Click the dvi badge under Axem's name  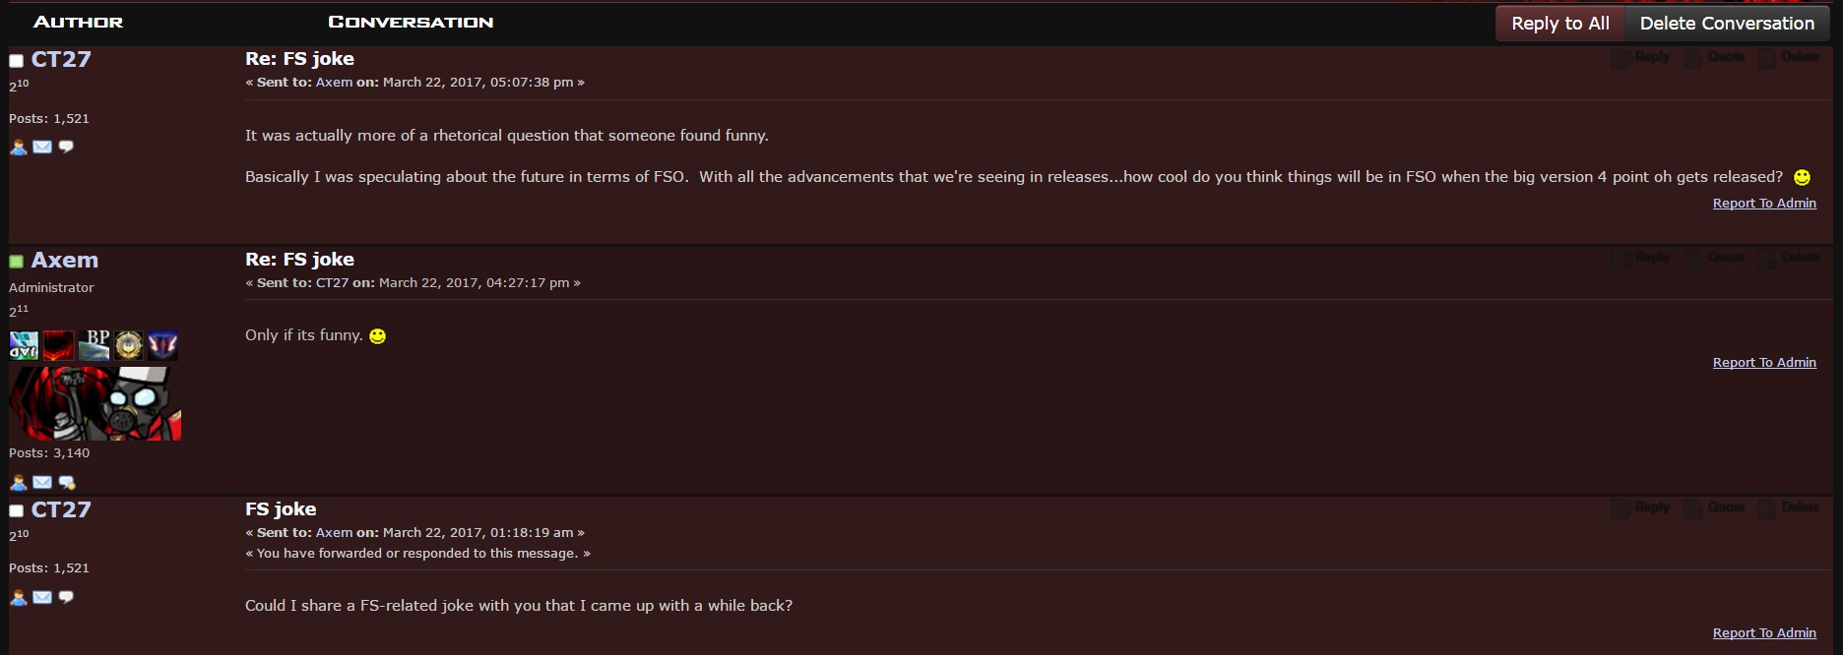click(25, 345)
